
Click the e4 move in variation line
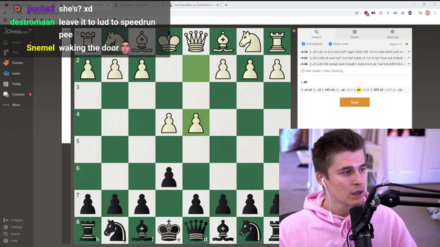coord(307,90)
